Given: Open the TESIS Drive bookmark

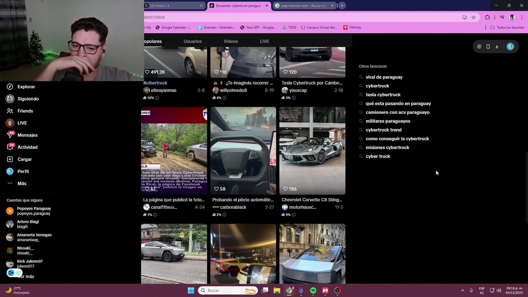Looking at the screenshot, I should pyautogui.click(x=289, y=28).
